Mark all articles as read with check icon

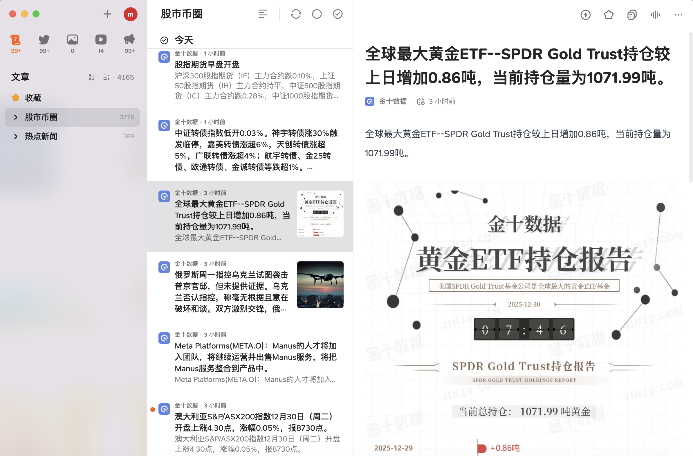338,14
